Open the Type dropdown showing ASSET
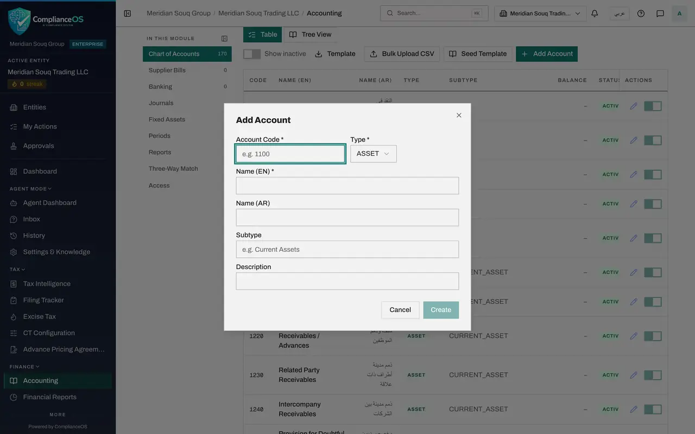 tap(373, 154)
